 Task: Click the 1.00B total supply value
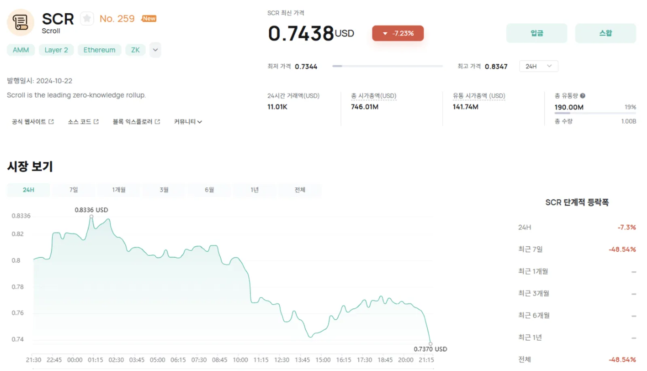[x=629, y=121]
